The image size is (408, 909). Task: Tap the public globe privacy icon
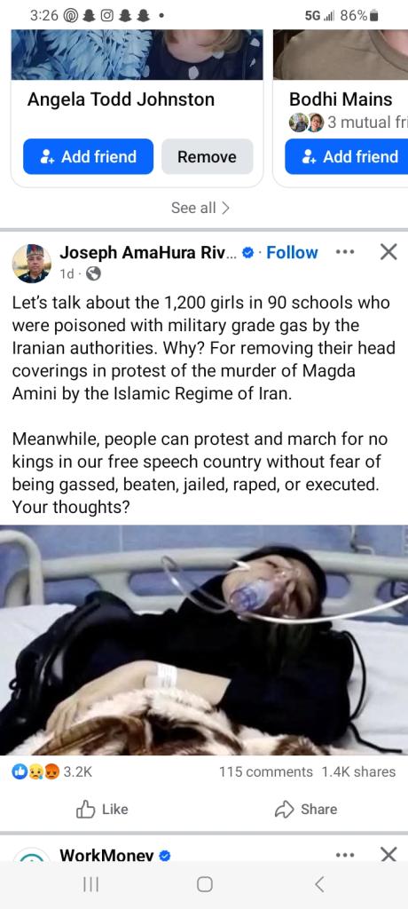pos(93,273)
